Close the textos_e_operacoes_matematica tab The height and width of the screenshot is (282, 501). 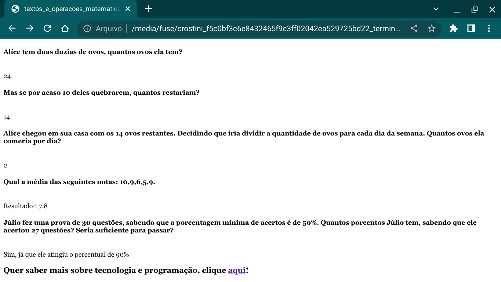click(x=128, y=9)
